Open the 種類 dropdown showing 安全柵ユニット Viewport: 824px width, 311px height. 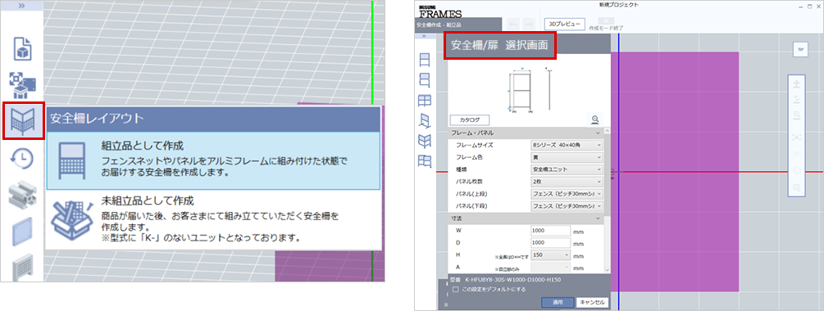[x=567, y=169]
